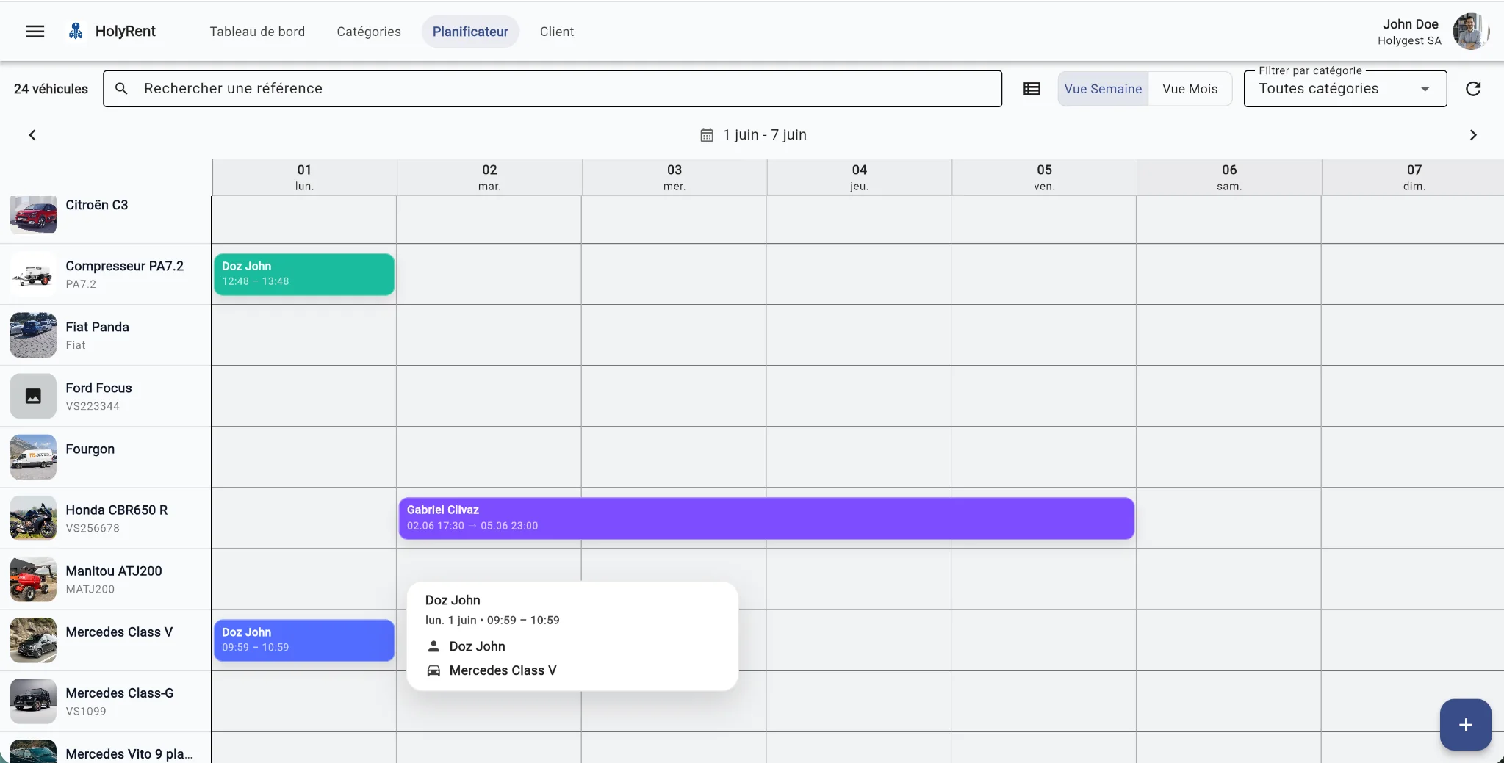
Task: Click reference VS1099 under Class-G
Action: click(x=86, y=711)
